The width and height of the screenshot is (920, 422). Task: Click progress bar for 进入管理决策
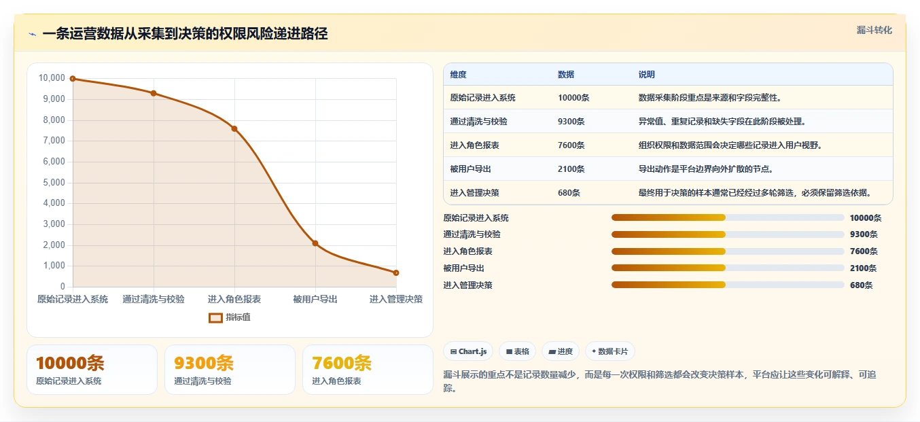click(728, 285)
